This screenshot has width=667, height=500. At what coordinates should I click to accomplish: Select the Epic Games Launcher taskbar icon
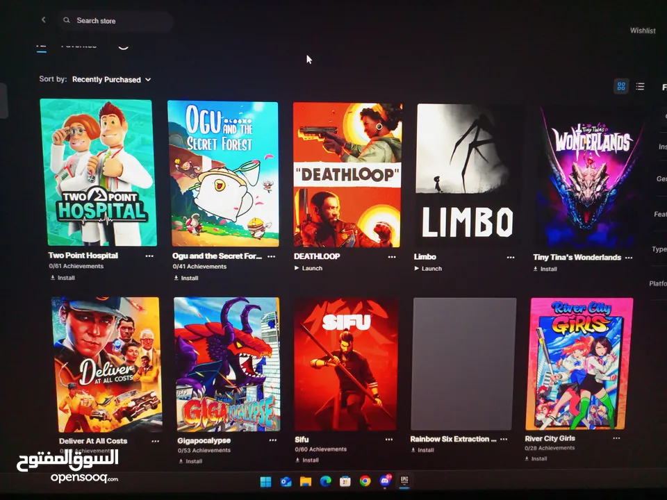(x=404, y=481)
